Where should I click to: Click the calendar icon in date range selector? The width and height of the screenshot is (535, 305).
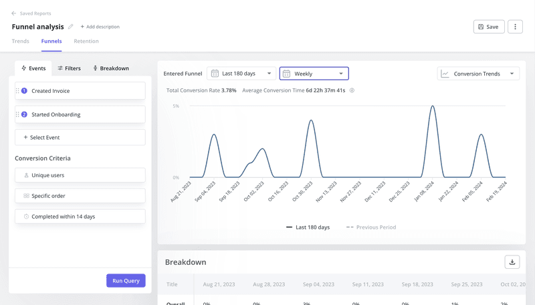point(214,74)
